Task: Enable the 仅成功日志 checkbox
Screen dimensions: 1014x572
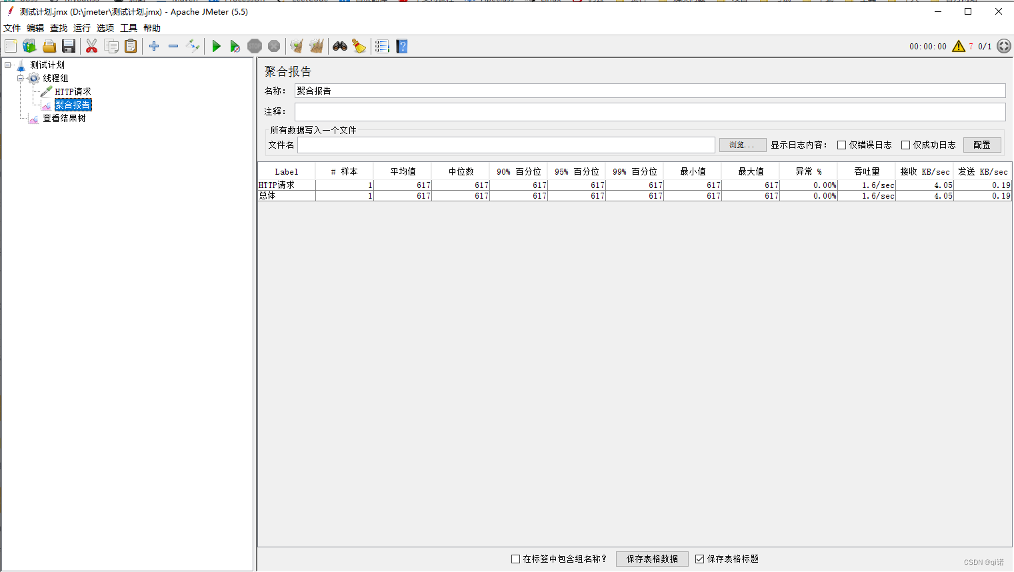Action: [906, 145]
